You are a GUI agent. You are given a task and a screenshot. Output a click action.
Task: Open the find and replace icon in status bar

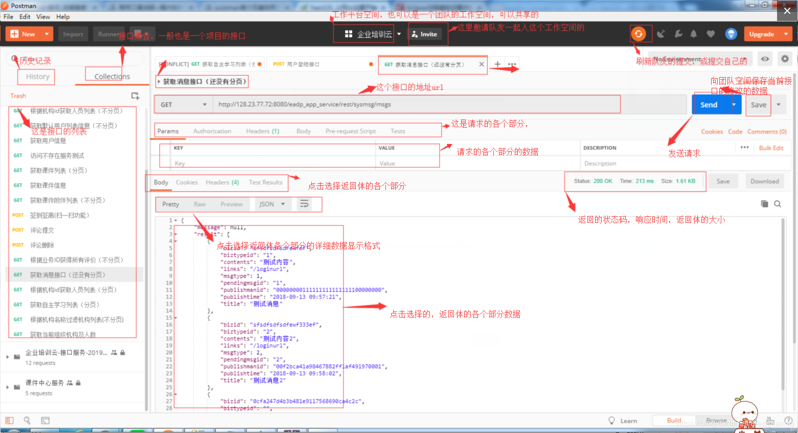[x=27, y=421]
